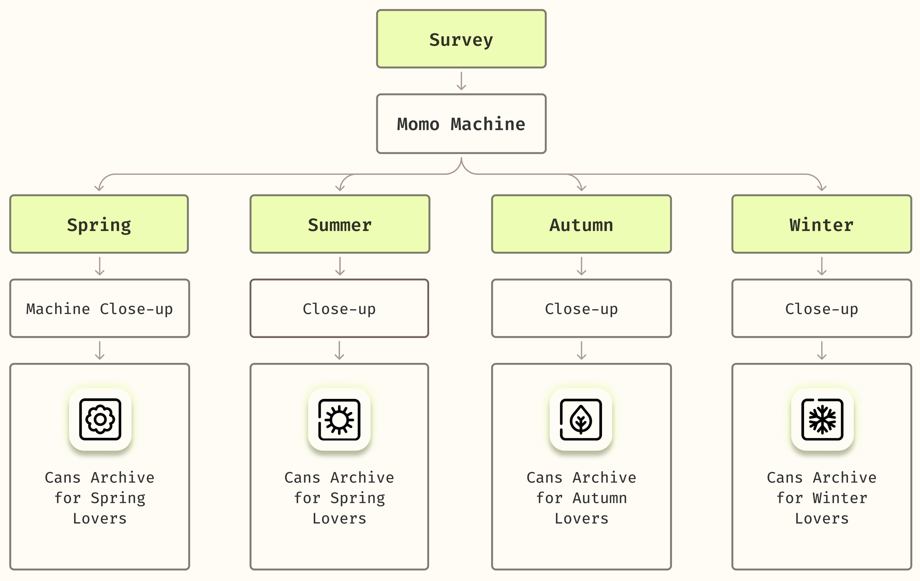
Task: Click the "Cans Archive for Winter Lovers" text
Action: (x=821, y=498)
